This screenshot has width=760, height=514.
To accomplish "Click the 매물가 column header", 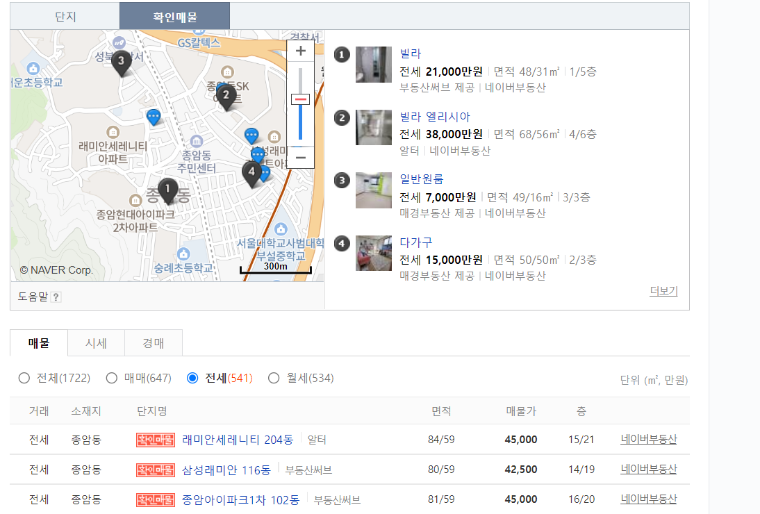I will point(521,411).
